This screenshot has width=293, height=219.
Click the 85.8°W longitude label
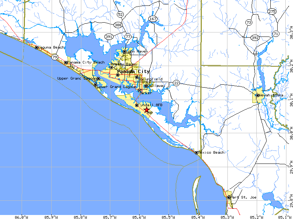[81, 217]
